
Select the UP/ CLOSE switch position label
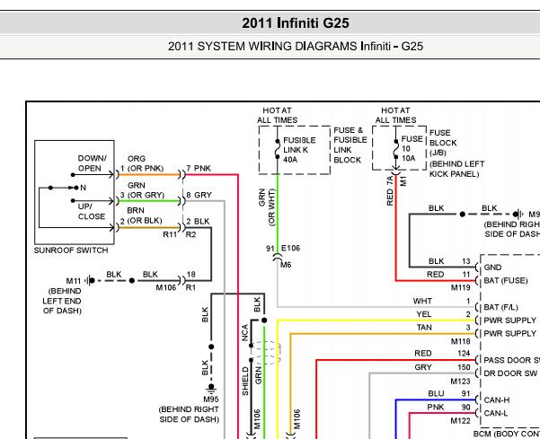point(92,211)
